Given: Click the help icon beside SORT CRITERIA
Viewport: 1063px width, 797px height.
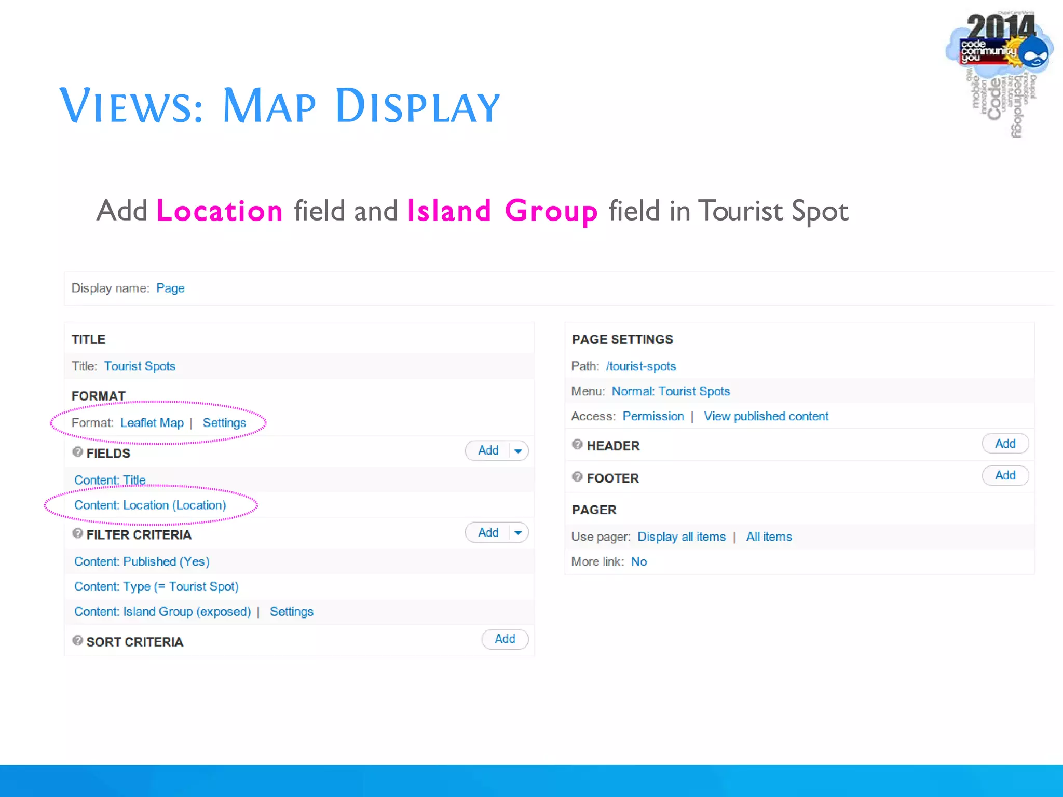Looking at the screenshot, I should click(x=78, y=640).
